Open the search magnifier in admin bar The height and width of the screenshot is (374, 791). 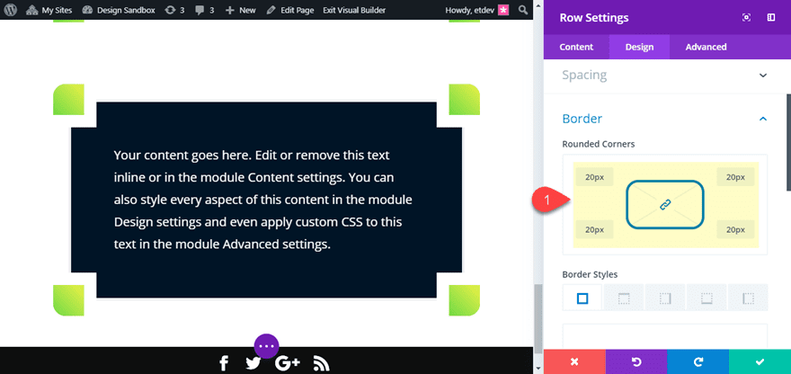(524, 10)
